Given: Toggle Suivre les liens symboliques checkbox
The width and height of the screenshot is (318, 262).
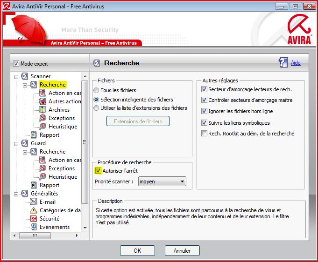Looking at the screenshot, I should (x=204, y=123).
